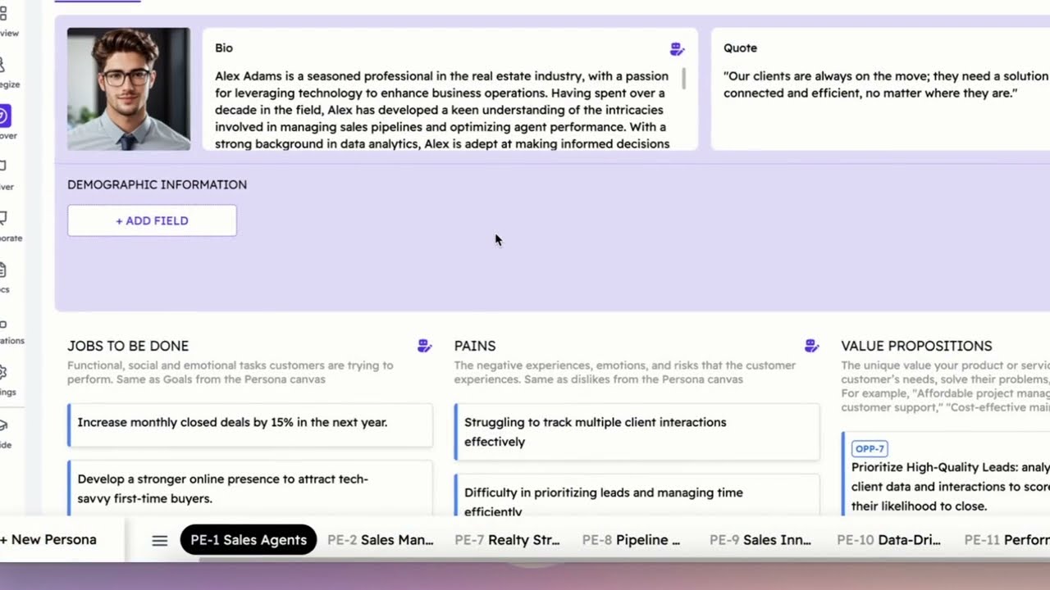Open Docs from the left sidebar
The height and width of the screenshot is (590, 1050).
[x=5, y=276]
